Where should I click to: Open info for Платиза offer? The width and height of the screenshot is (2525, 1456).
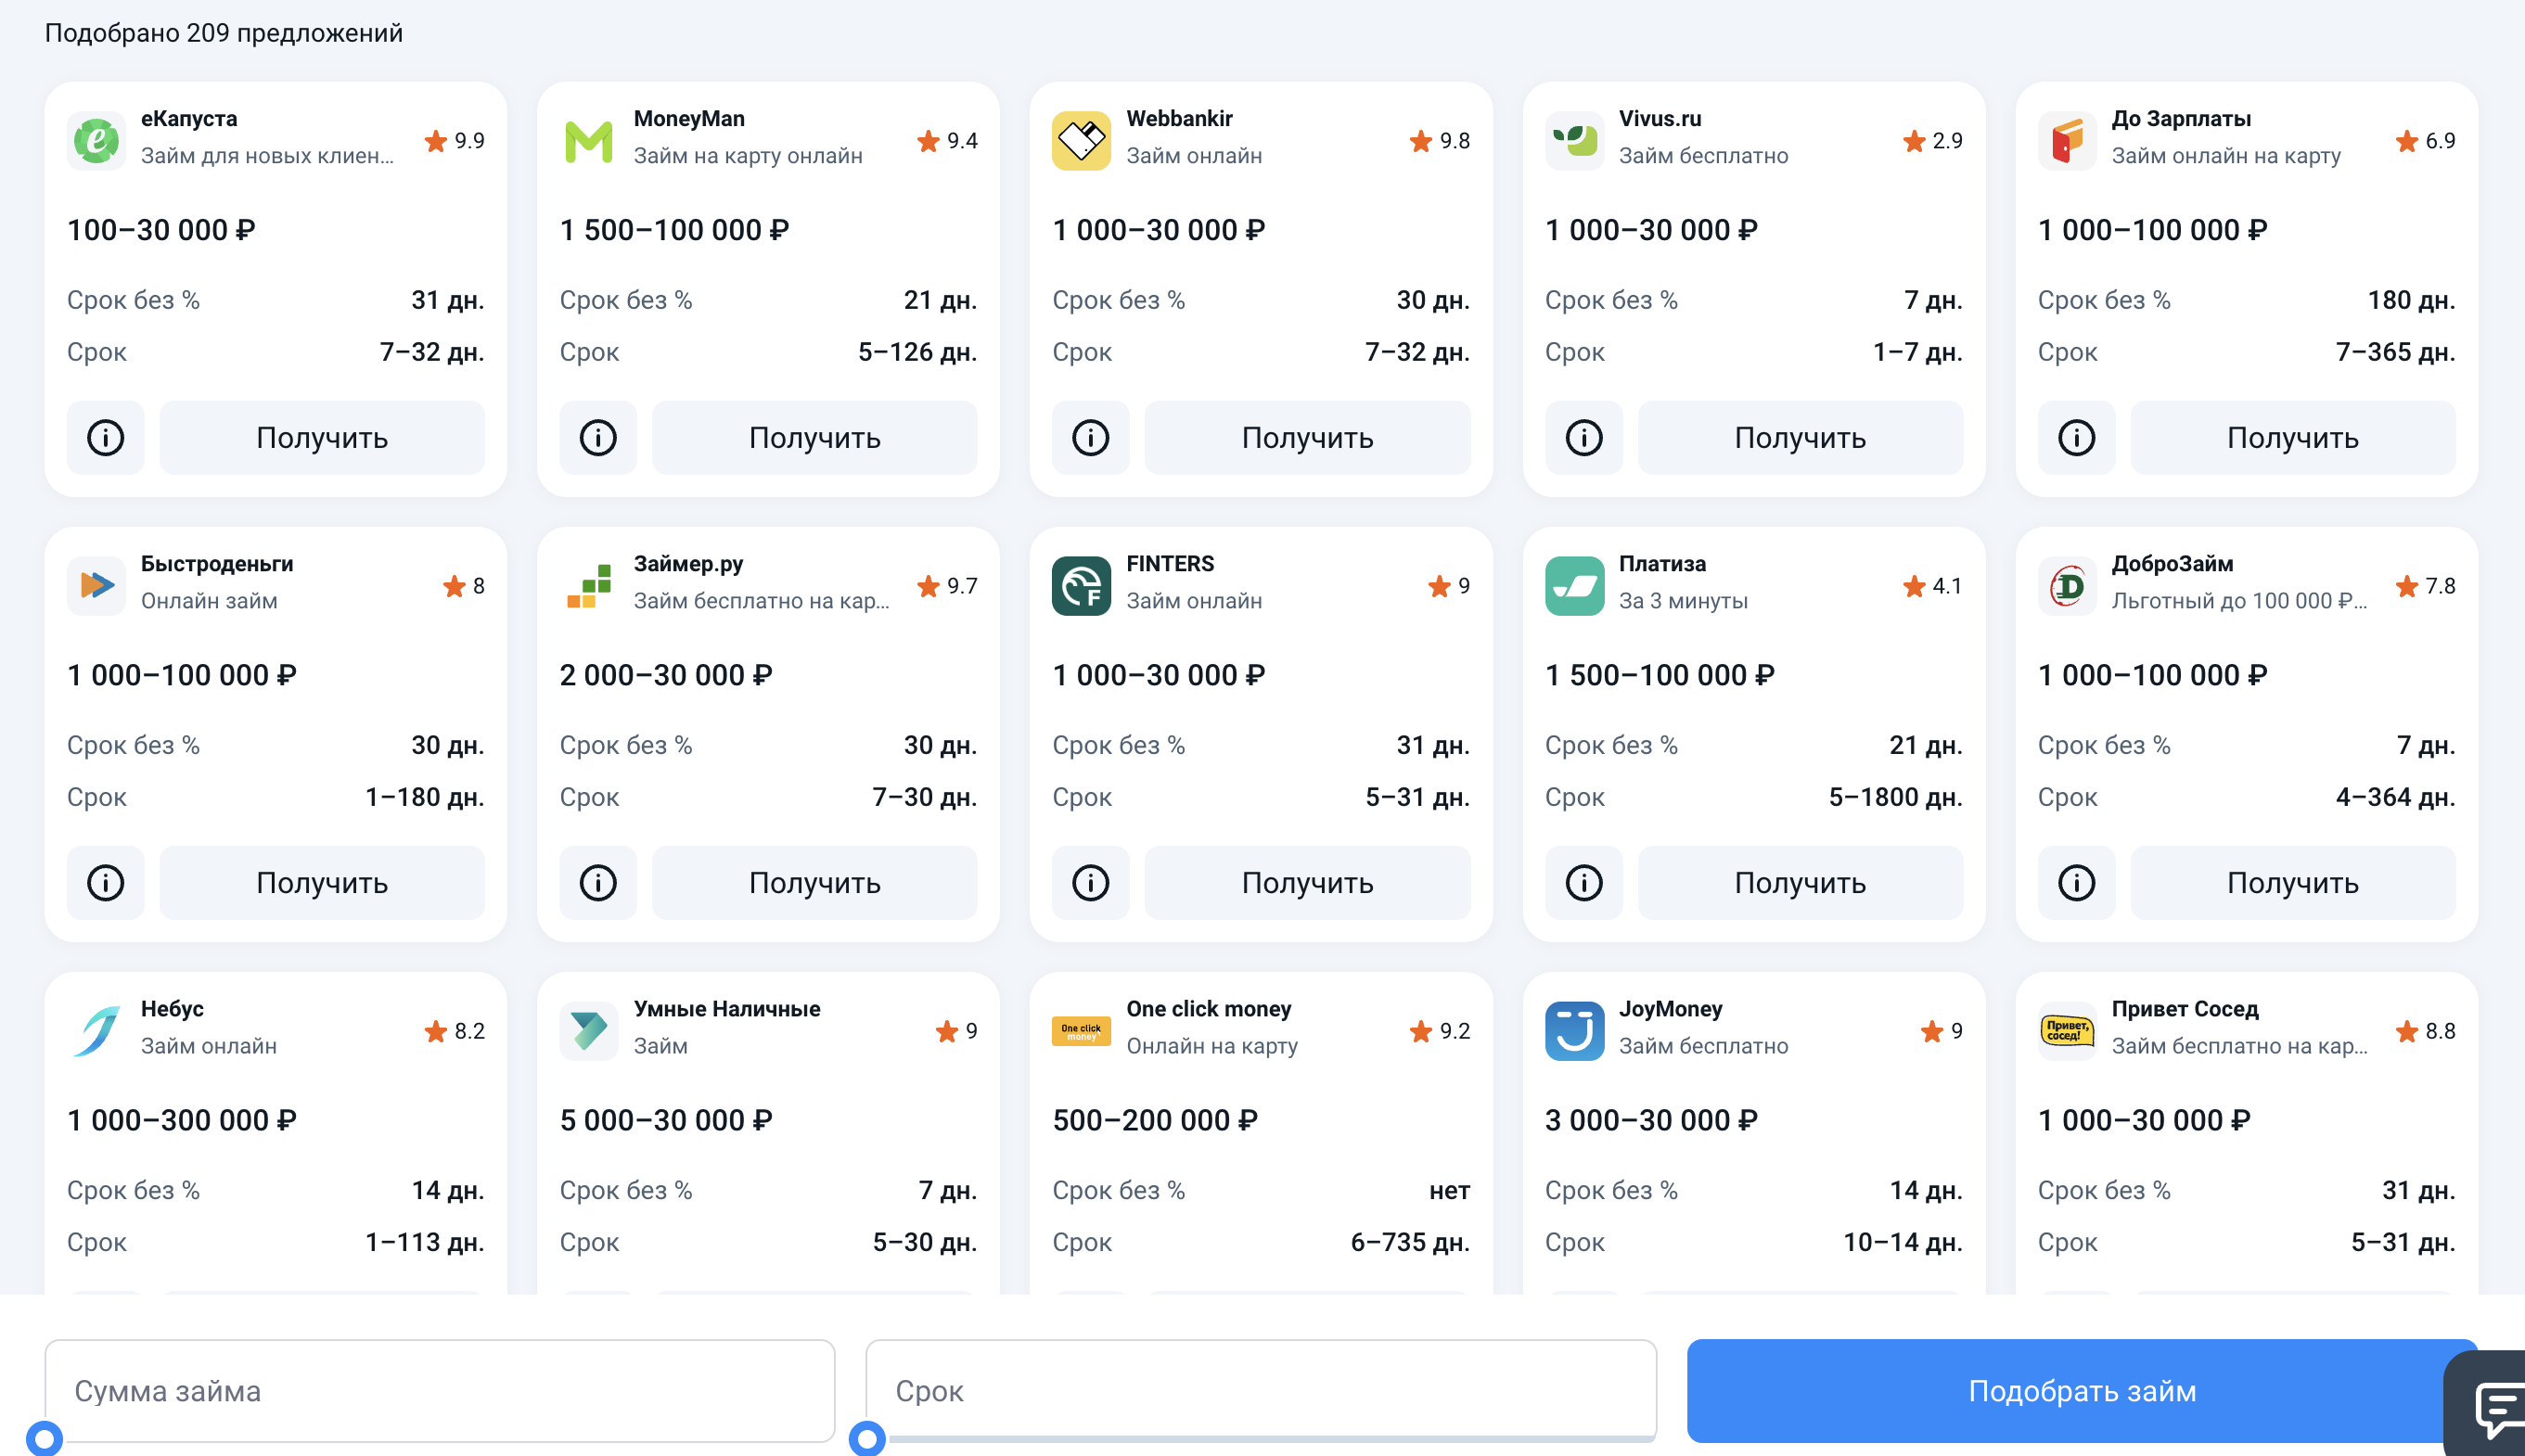click(x=1584, y=882)
